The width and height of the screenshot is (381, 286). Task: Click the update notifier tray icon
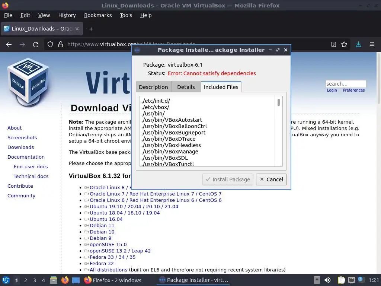[361, 280]
